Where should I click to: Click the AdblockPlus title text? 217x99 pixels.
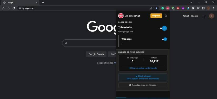click(133, 16)
